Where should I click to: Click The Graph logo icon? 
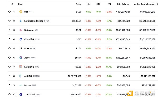(21, 94)
